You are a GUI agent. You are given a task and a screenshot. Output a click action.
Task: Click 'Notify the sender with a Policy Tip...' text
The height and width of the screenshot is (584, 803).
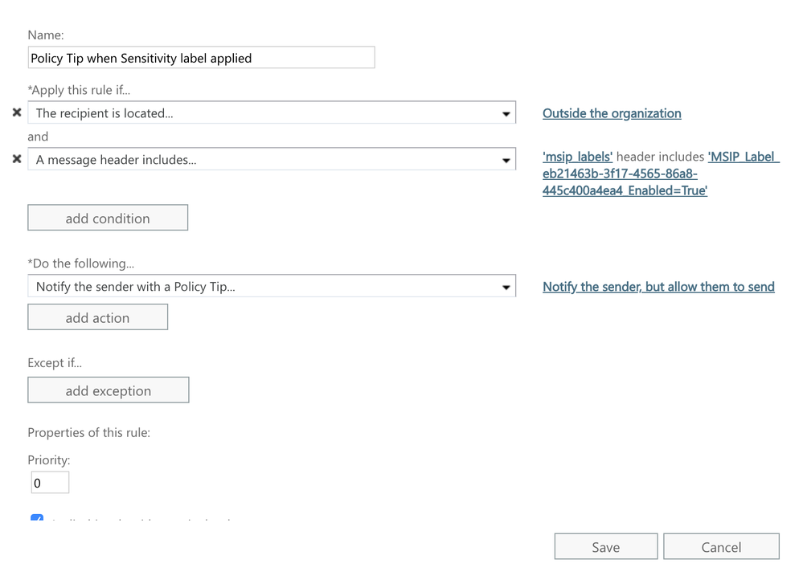(x=136, y=287)
